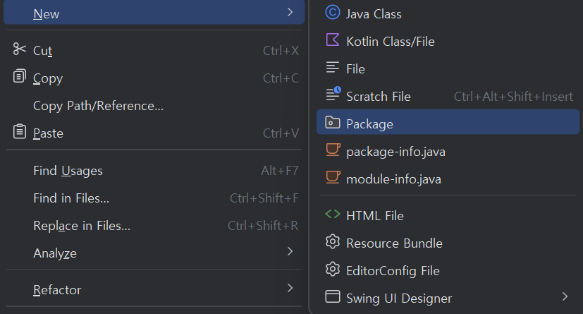583x314 pixels.
Task: Create a new Java Class
Action: tap(448, 14)
